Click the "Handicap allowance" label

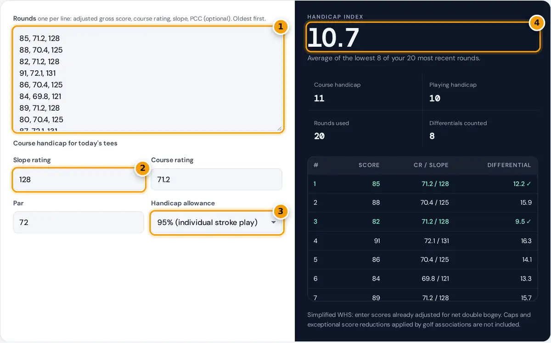tap(183, 203)
